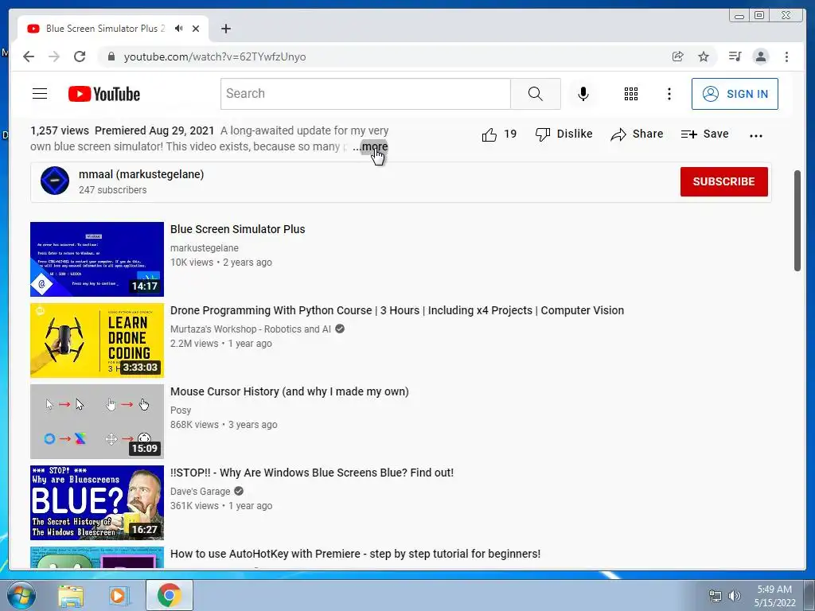This screenshot has width=815, height=611.
Task: Click the mmaal channel avatar
Action: click(55, 181)
